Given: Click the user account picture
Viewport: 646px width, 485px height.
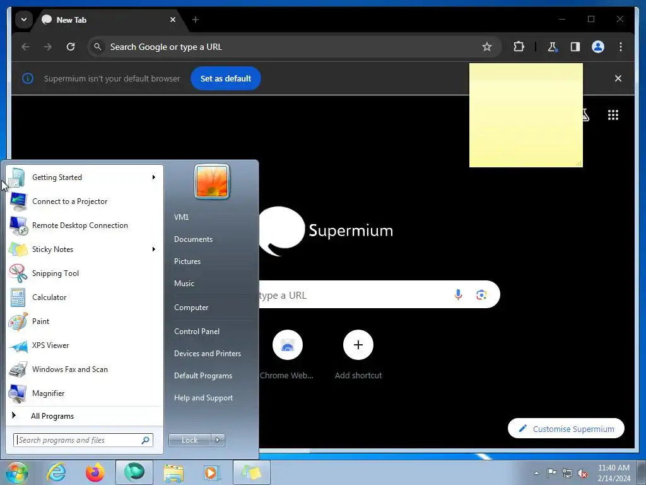Looking at the screenshot, I should 212,181.
